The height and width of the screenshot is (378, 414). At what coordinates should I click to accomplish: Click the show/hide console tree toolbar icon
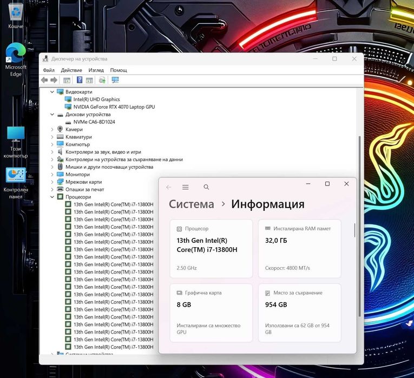[x=67, y=80]
